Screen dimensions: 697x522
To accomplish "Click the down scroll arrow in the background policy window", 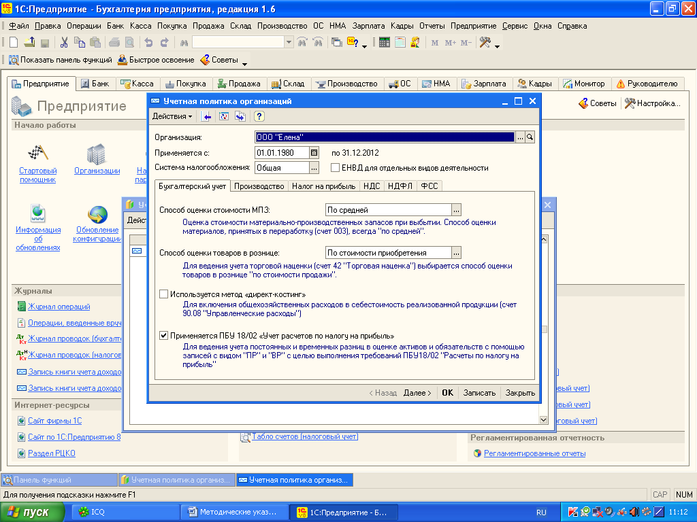I will point(543,419).
